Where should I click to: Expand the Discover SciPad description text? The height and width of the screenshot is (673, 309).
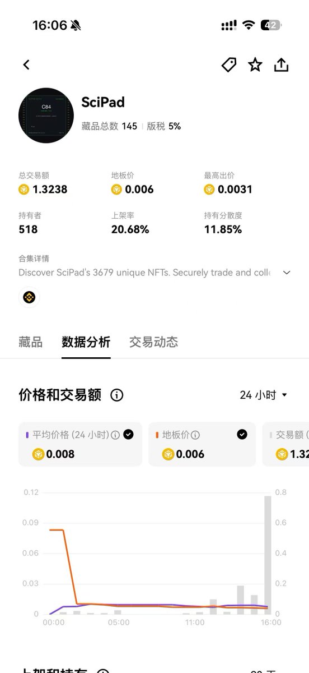coord(144,273)
